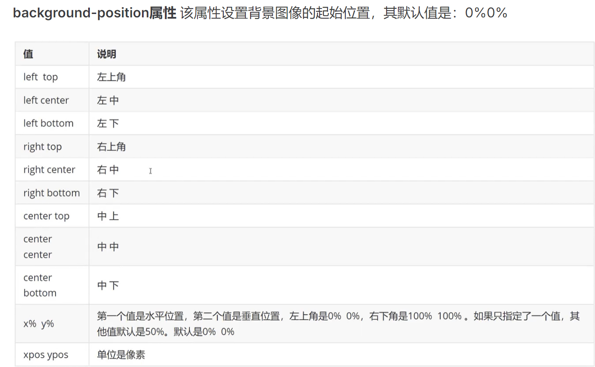Select the 'left bottom' value cell

coord(48,123)
